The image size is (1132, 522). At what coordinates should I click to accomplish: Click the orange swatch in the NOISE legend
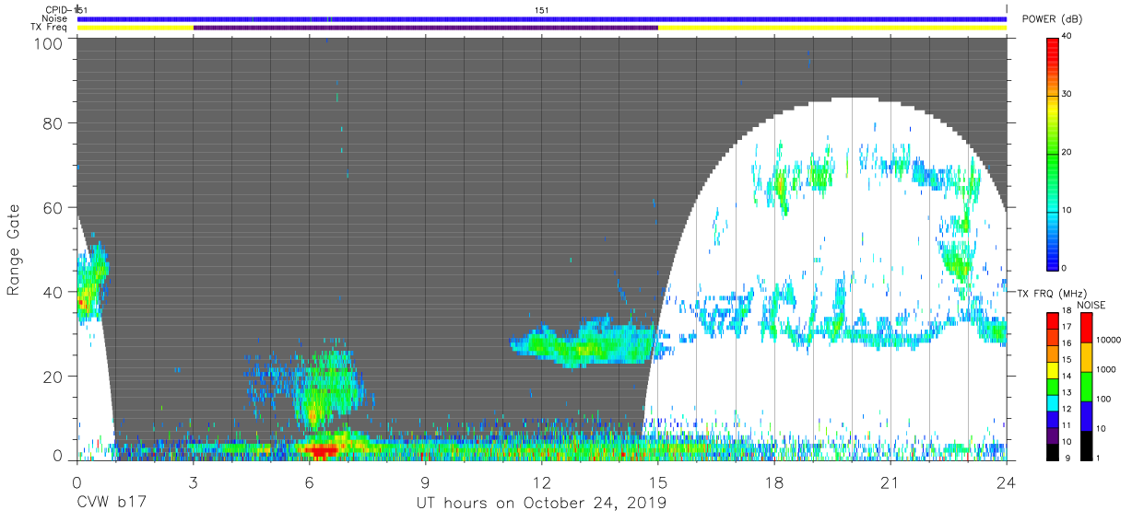point(1086,357)
